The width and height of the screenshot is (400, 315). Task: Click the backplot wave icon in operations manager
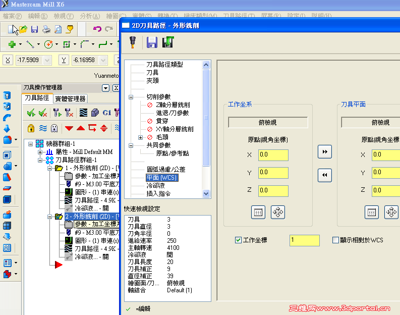coord(83,113)
